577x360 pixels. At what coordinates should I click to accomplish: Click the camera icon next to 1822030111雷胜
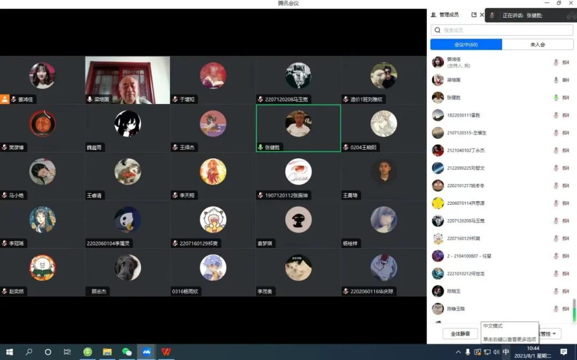tap(565, 115)
